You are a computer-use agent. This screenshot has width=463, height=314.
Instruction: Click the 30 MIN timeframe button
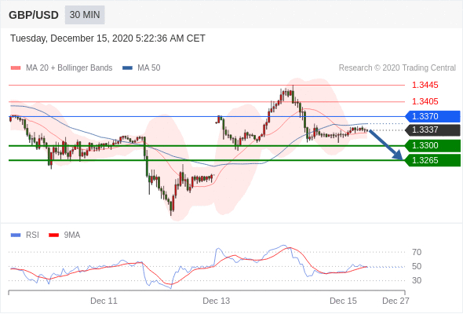[x=85, y=15]
